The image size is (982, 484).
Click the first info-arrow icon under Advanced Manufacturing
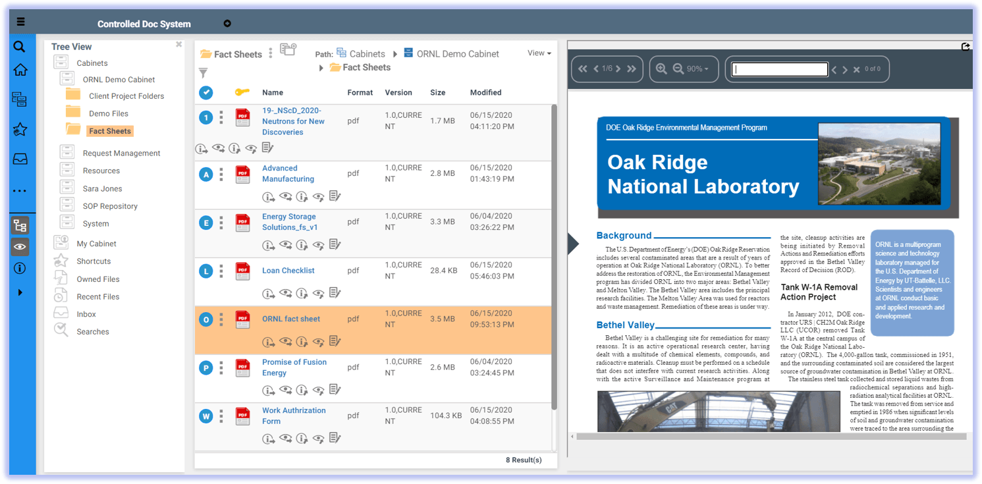point(268,196)
